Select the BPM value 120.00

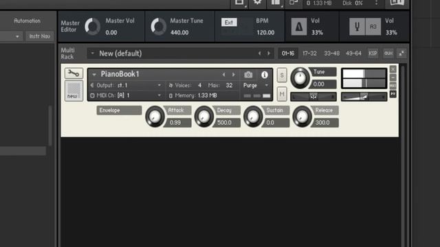click(x=265, y=32)
